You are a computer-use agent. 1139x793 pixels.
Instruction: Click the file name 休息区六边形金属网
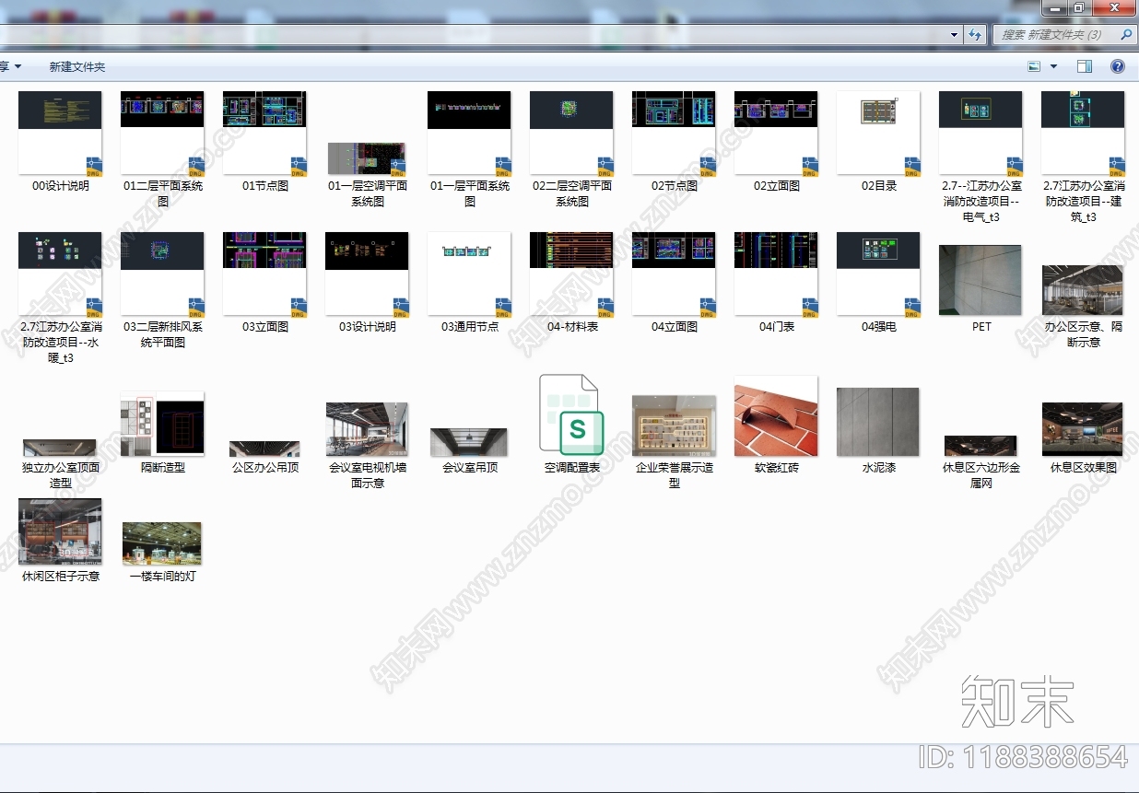pos(981,475)
